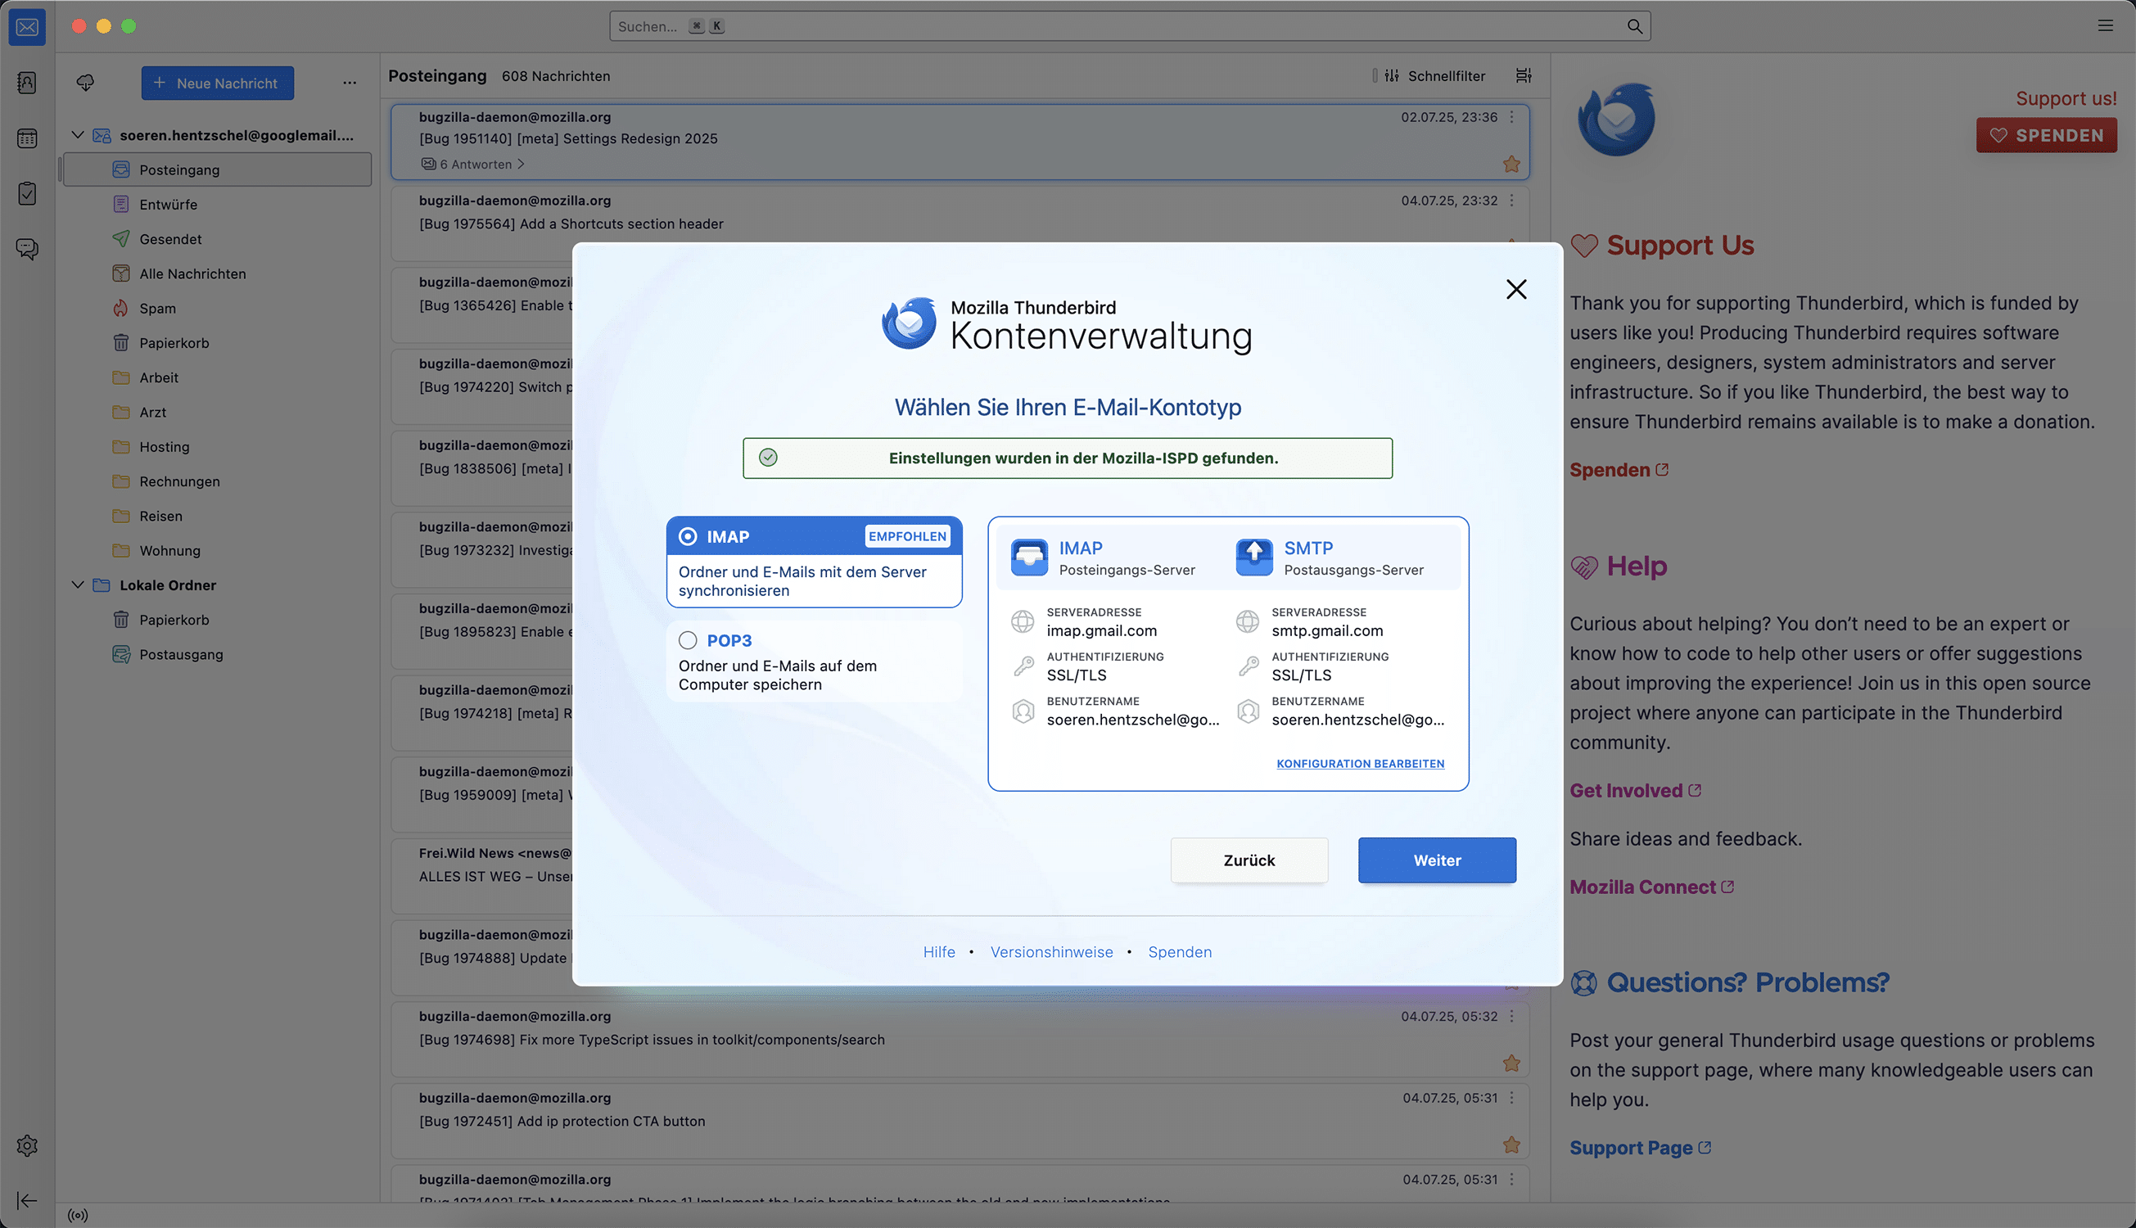Open the application hamburger menu
Image resolution: width=2136 pixels, height=1228 pixels.
(2106, 25)
